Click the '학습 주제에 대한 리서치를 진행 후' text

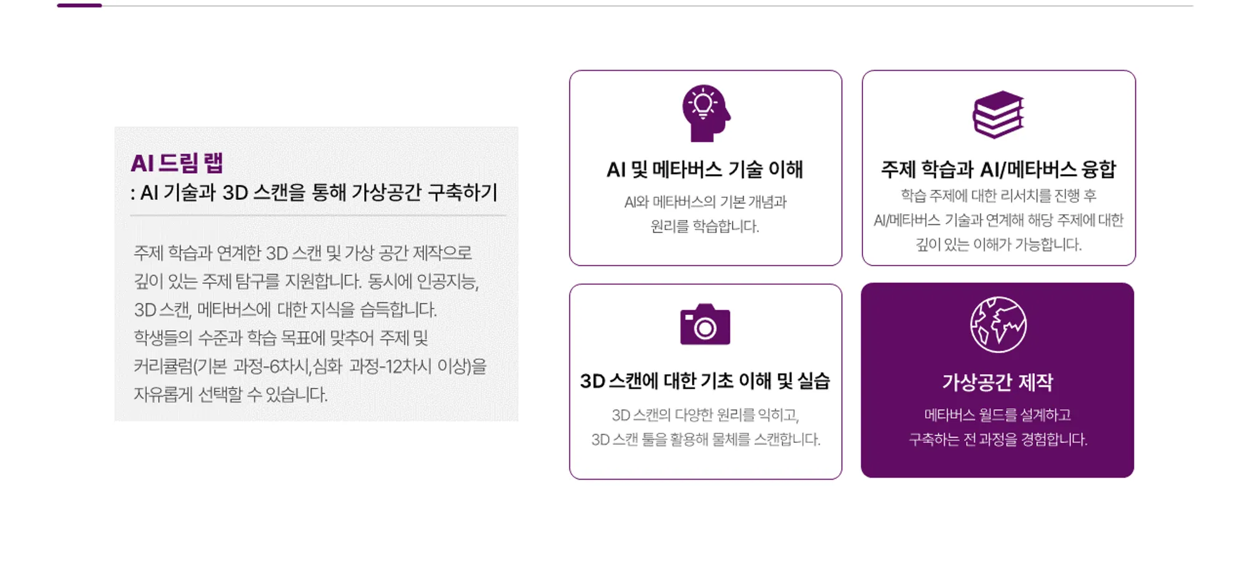pos(998,195)
